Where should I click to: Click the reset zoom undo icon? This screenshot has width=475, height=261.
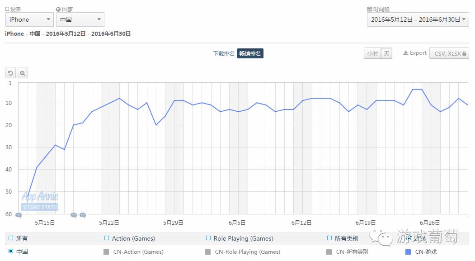[x=10, y=73]
